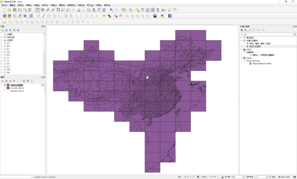Click the Open Project folder icon

(10, 10)
